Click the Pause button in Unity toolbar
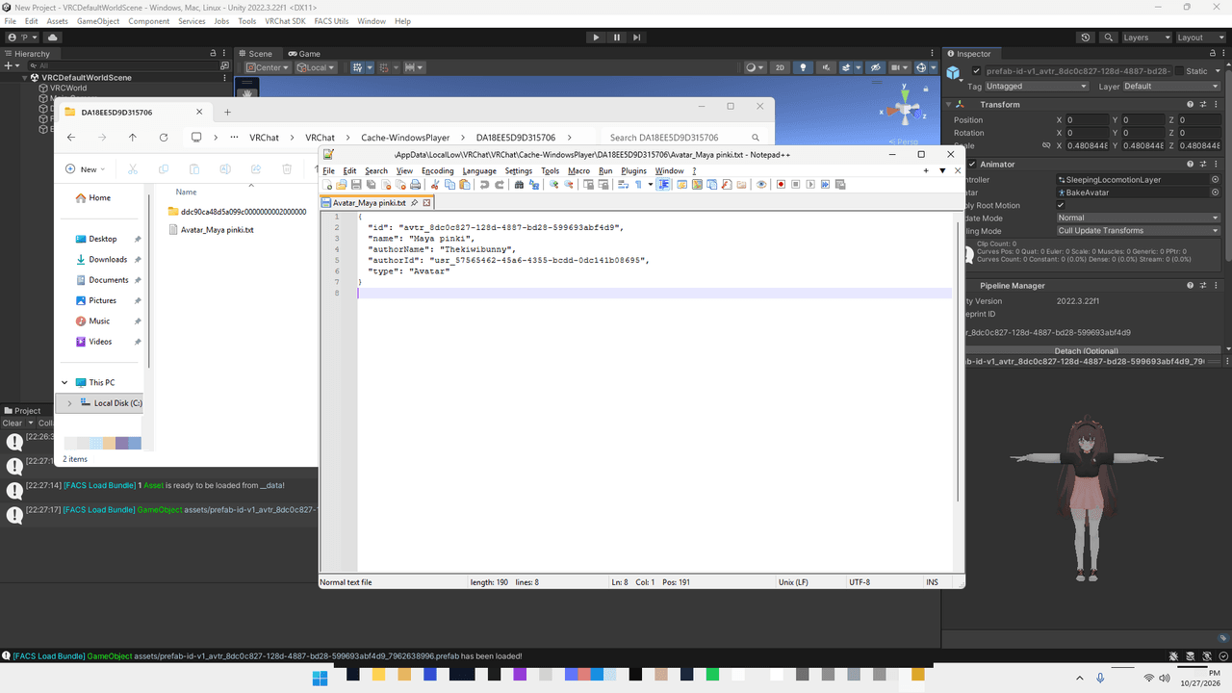Screen dimensions: 1232x693 [x=617, y=38]
